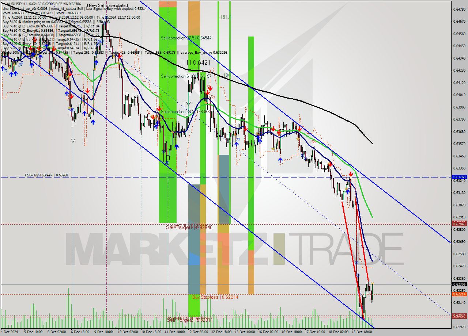
Task: Select the 0.63680 price scale value
Action: tap(460, 131)
